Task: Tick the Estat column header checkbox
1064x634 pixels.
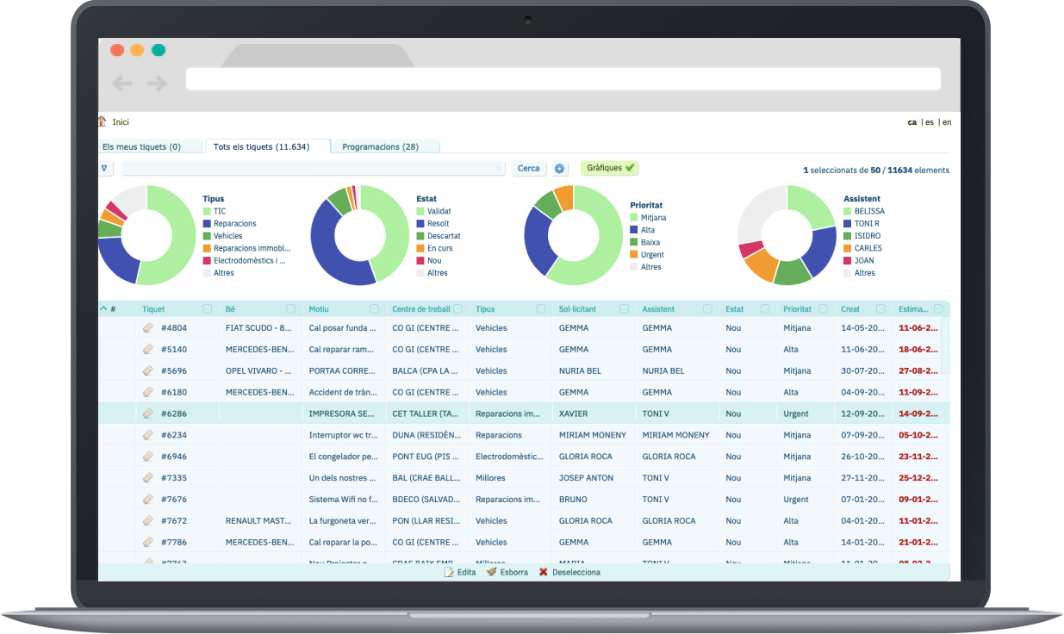Action: click(x=765, y=308)
